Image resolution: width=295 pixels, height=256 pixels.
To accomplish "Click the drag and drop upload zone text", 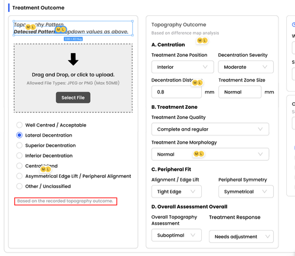I will [73, 74].
